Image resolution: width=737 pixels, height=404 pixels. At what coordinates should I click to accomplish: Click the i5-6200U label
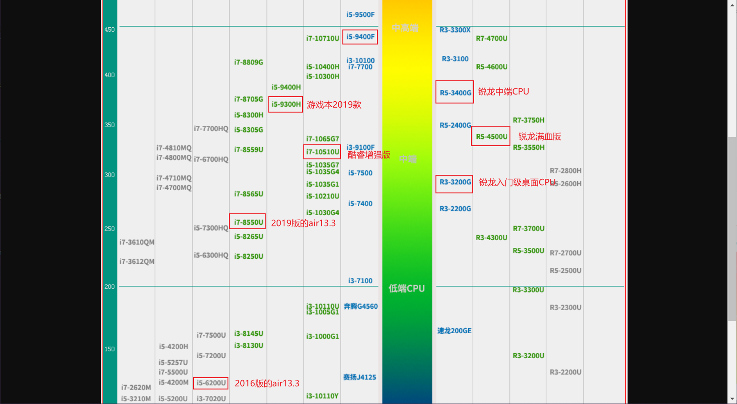click(x=211, y=383)
